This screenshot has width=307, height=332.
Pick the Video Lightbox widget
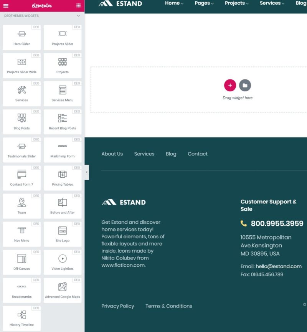pos(63,262)
